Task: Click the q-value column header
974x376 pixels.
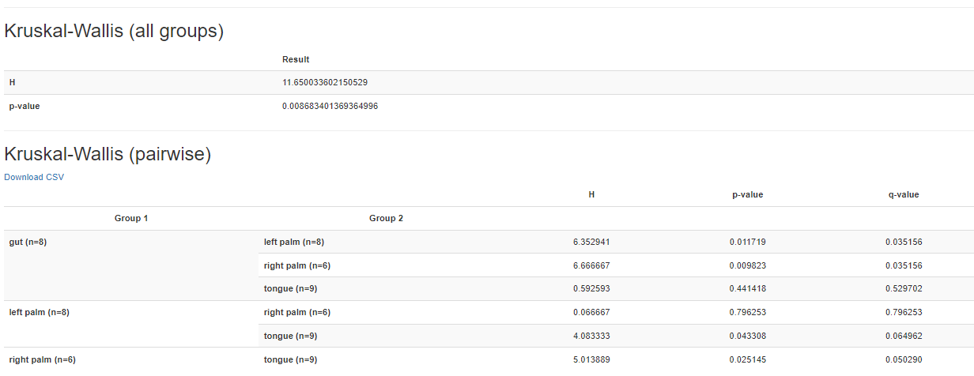Action: tap(903, 194)
